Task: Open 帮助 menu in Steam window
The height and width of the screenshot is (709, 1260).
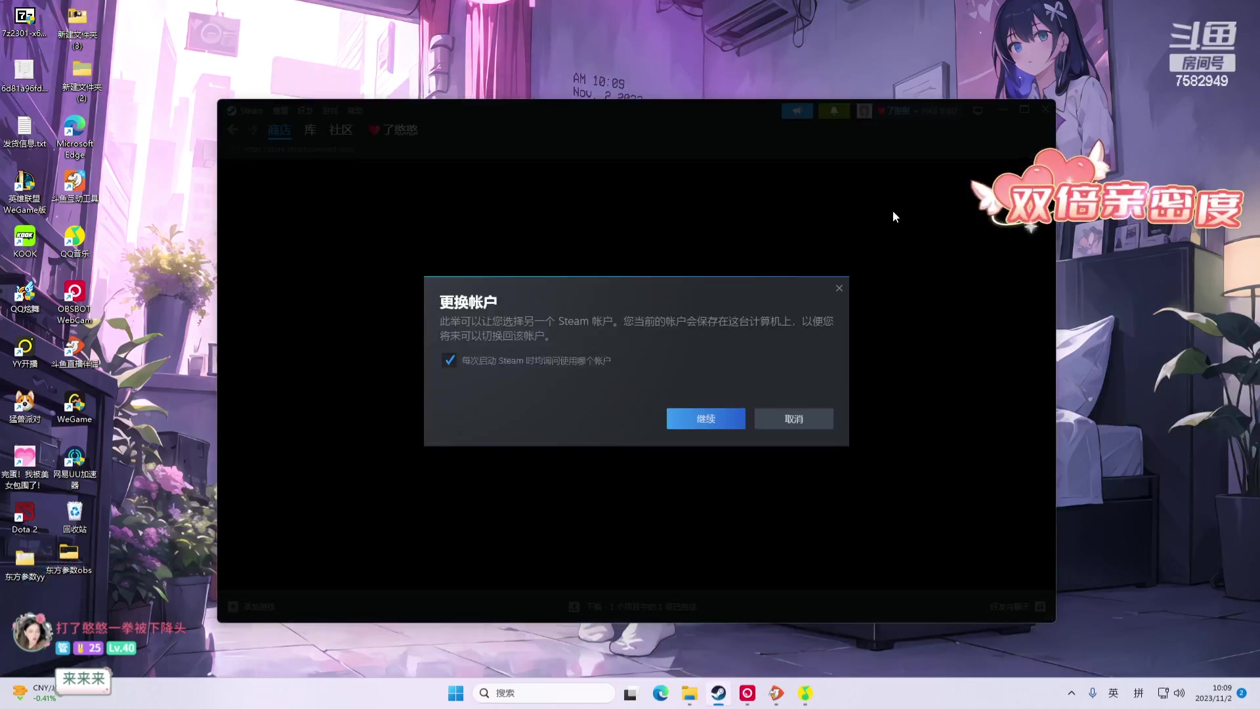Action: coord(355,111)
